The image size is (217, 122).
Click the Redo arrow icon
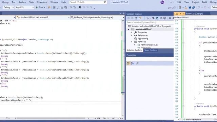tap(205, 7)
